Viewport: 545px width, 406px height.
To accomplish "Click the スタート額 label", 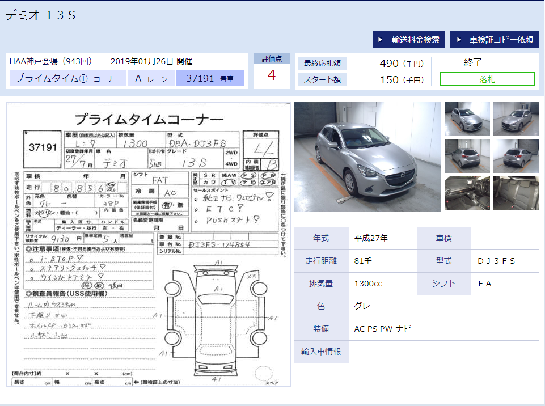I will (322, 80).
